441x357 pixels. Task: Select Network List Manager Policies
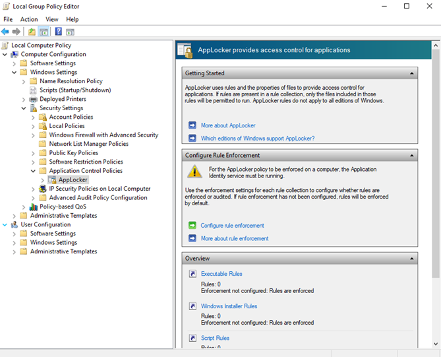(89, 144)
